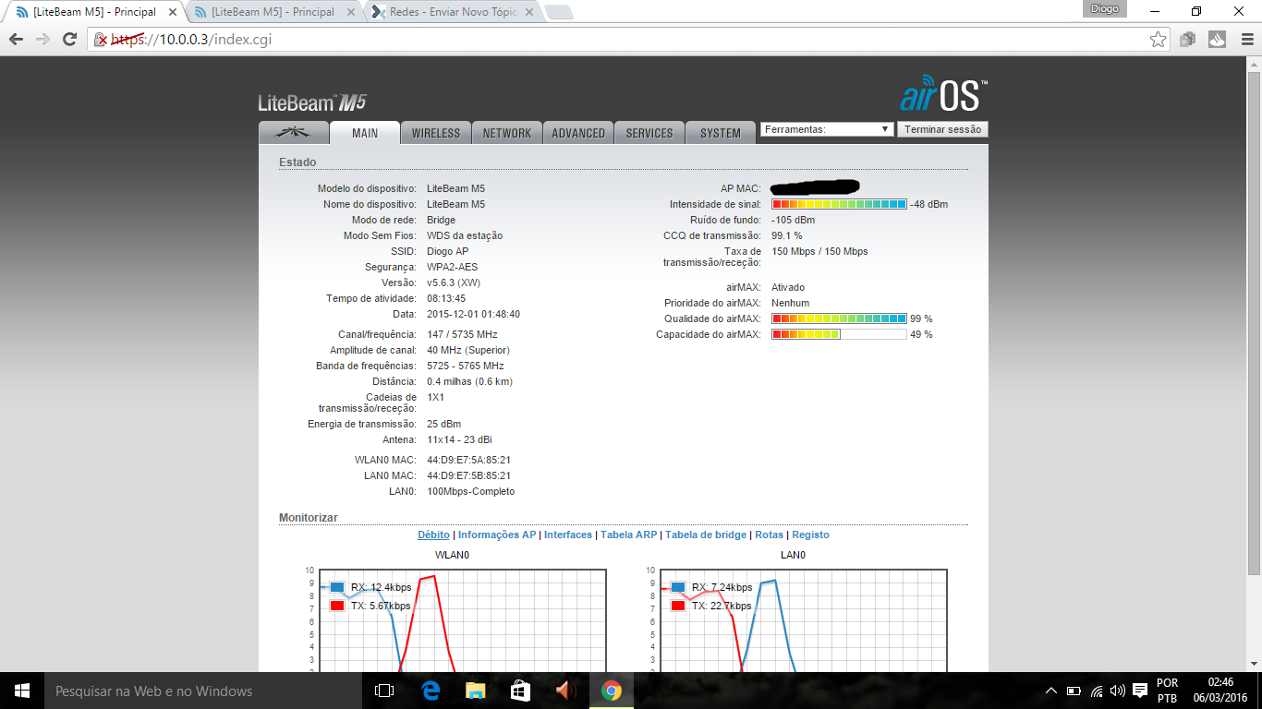The width and height of the screenshot is (1262, 709).
Task: Switch to Chrome on the taskbar
Action: click(611, 691)
